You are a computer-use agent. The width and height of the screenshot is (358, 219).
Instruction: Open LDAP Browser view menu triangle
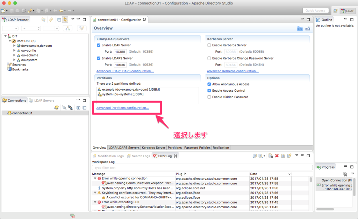(x=73, y=19)
